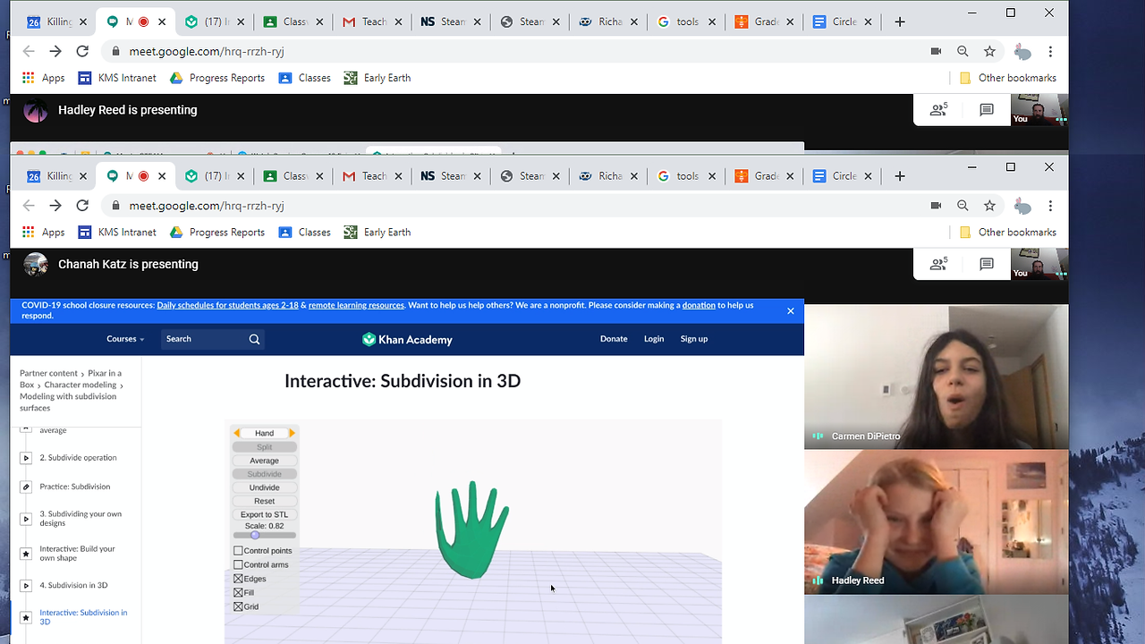
Task: Click the pencil icon beside Practice: Subdivision
Action: point(26,487)
